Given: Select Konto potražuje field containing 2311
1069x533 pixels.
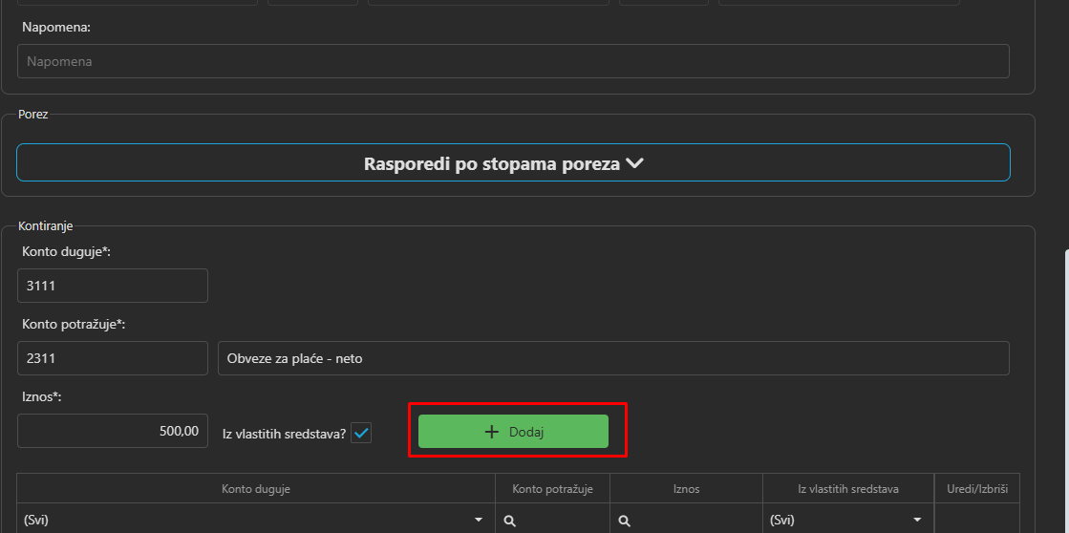Looking at the screenshot, I should 113,359.
